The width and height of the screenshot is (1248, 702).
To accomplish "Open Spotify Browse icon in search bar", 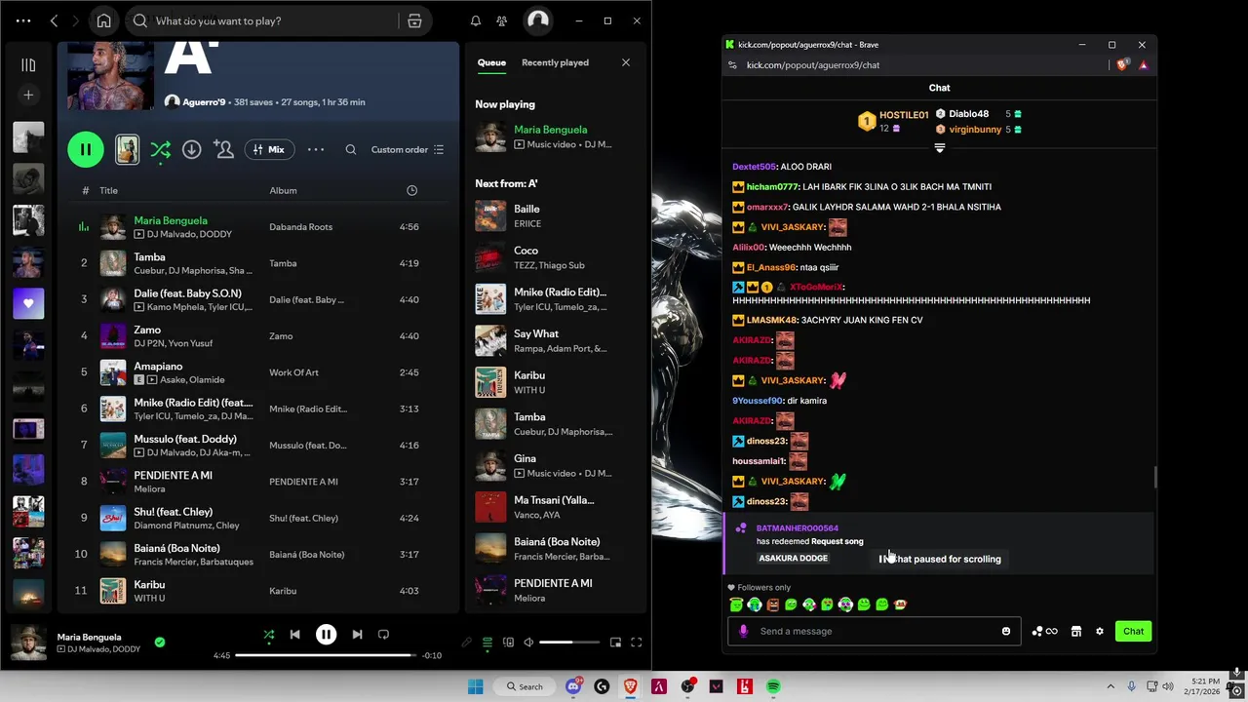I will click(414, 20).
